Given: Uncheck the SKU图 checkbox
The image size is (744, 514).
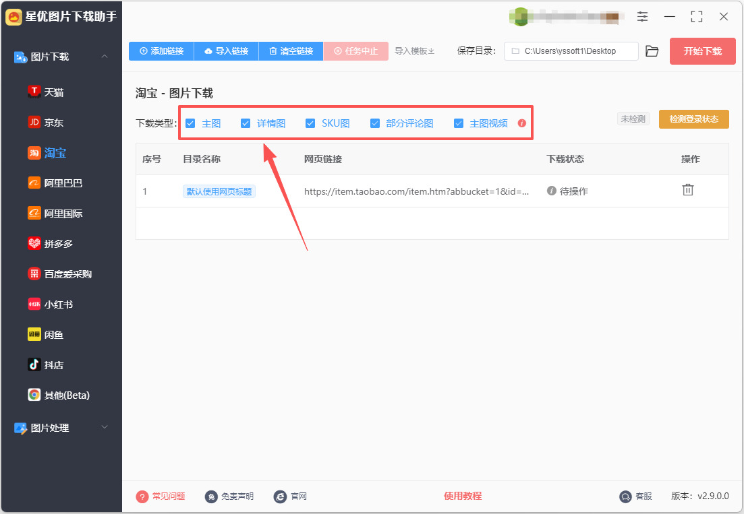Looking at the screenshot, I should click(310, 123).
